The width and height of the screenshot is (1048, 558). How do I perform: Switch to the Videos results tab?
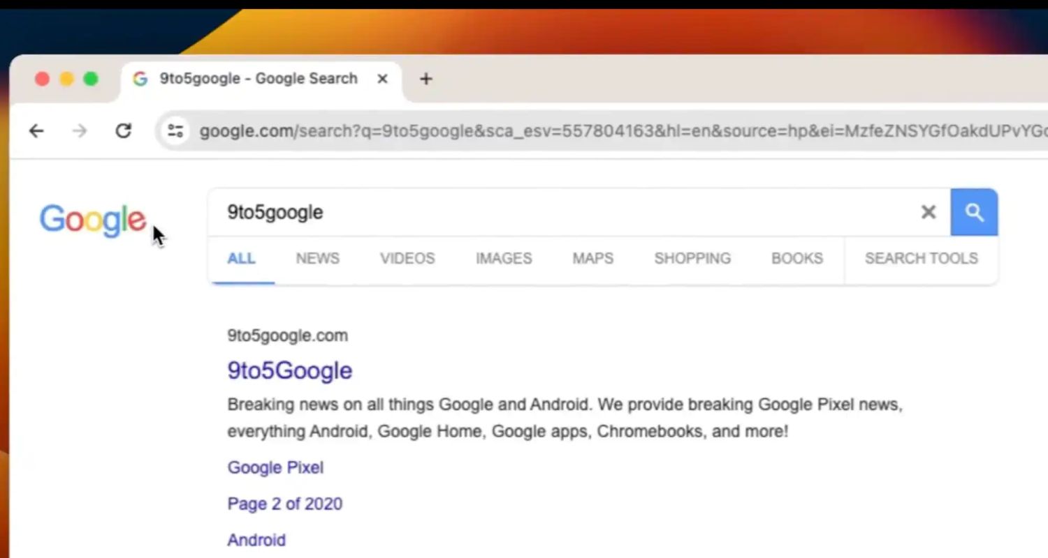(407, 259)
